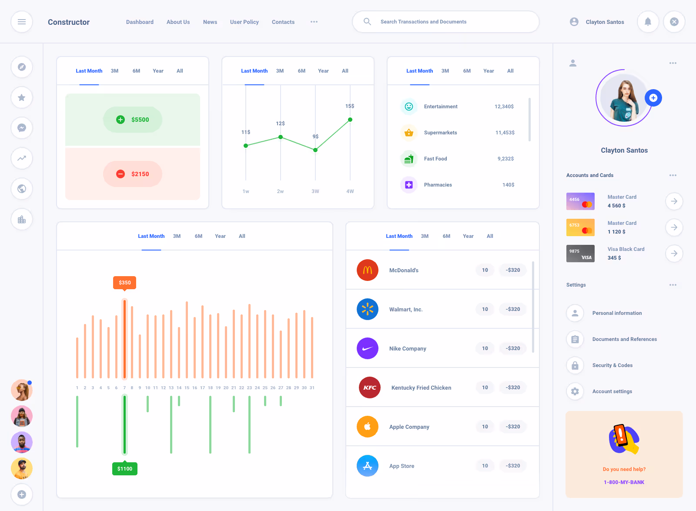The width and height of the screenshot is (696, 511).
Task: Select the Favorites star icon
Action: pyautogui.click(x=22, y=97)
